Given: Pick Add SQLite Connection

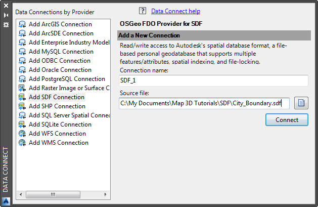Looking at the screenshot, I should (x=60, y=125).
